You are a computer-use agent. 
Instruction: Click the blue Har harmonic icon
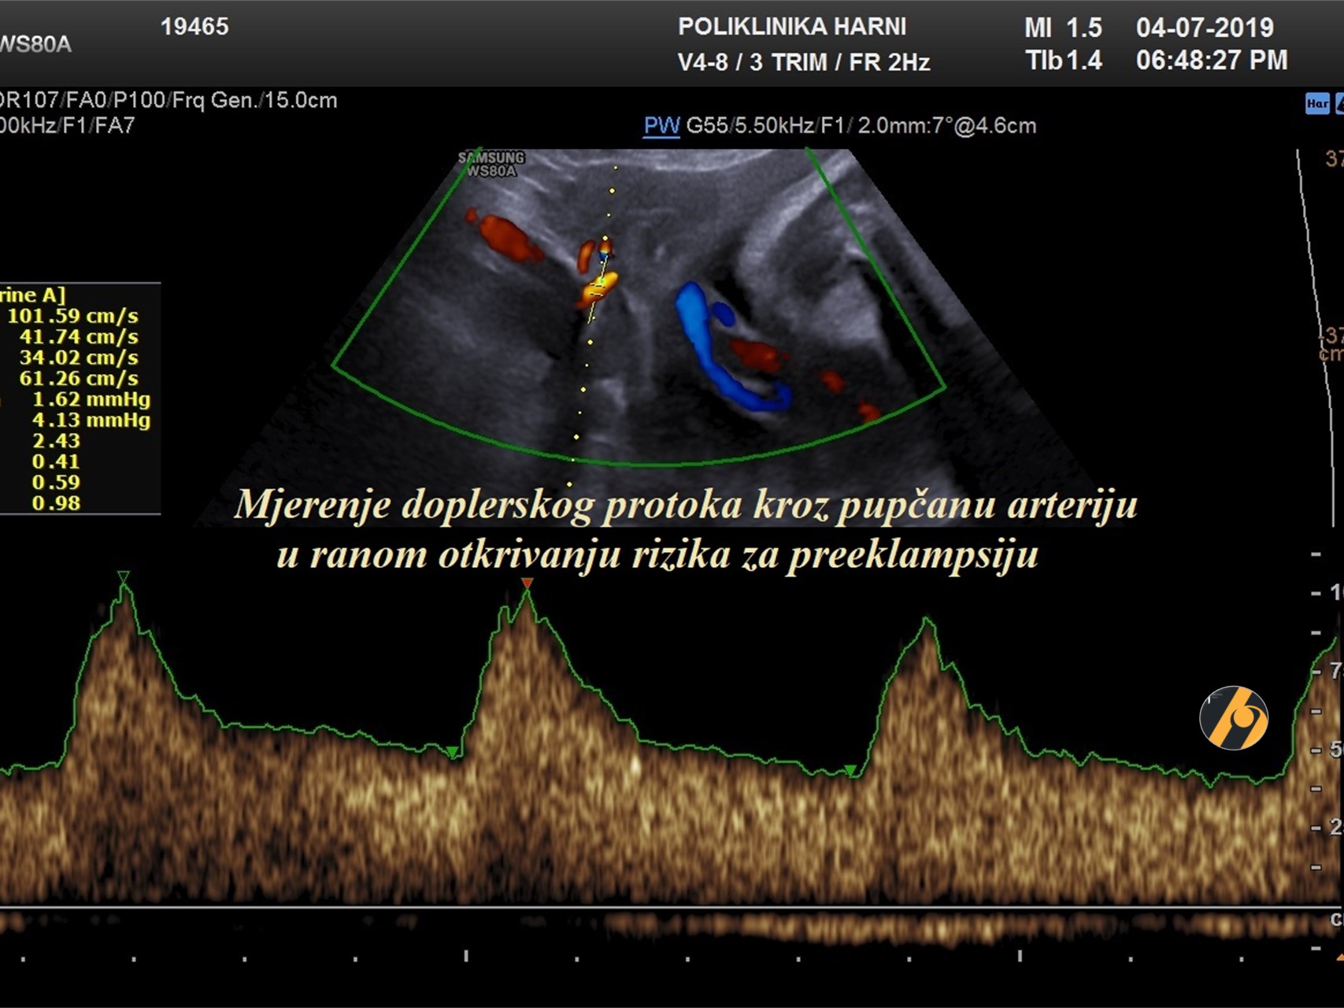pyautogui.click(x=1316, y=104)
